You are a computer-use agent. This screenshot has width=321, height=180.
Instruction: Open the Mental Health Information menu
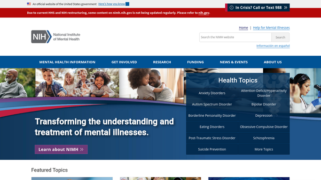click(67, 62)
